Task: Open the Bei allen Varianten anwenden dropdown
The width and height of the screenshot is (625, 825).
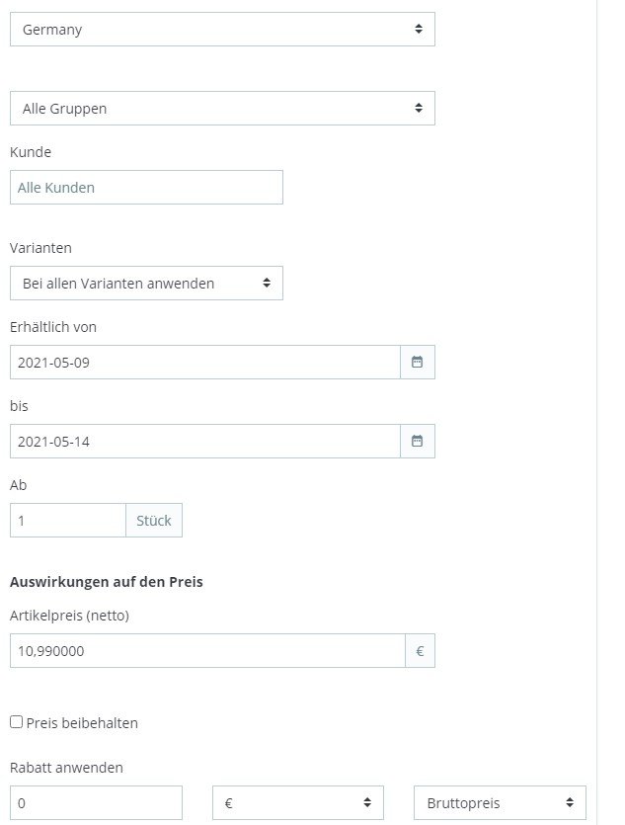Action: (x=146, y=284)
